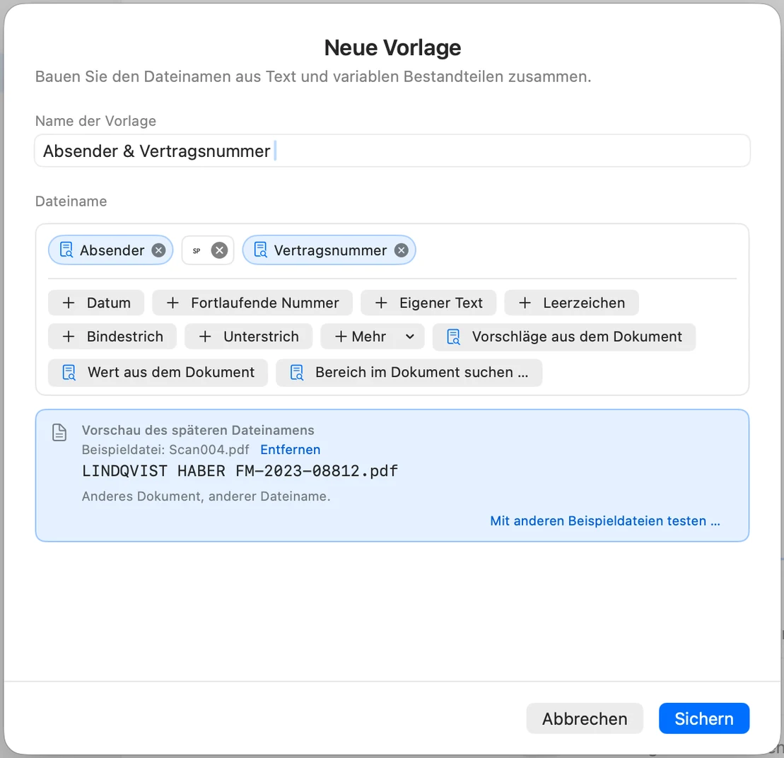784x758 pixels.
Task: Click the preview filename LINDQVIST HABER FM-2023-08812.pdf
Action: 240,471
